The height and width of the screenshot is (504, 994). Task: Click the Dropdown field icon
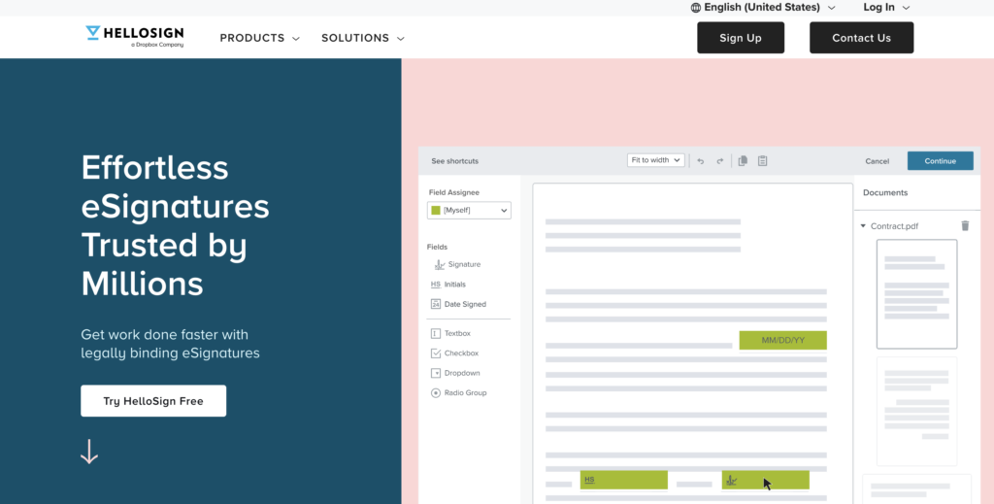pyautogui.click(x=436, y=373)
